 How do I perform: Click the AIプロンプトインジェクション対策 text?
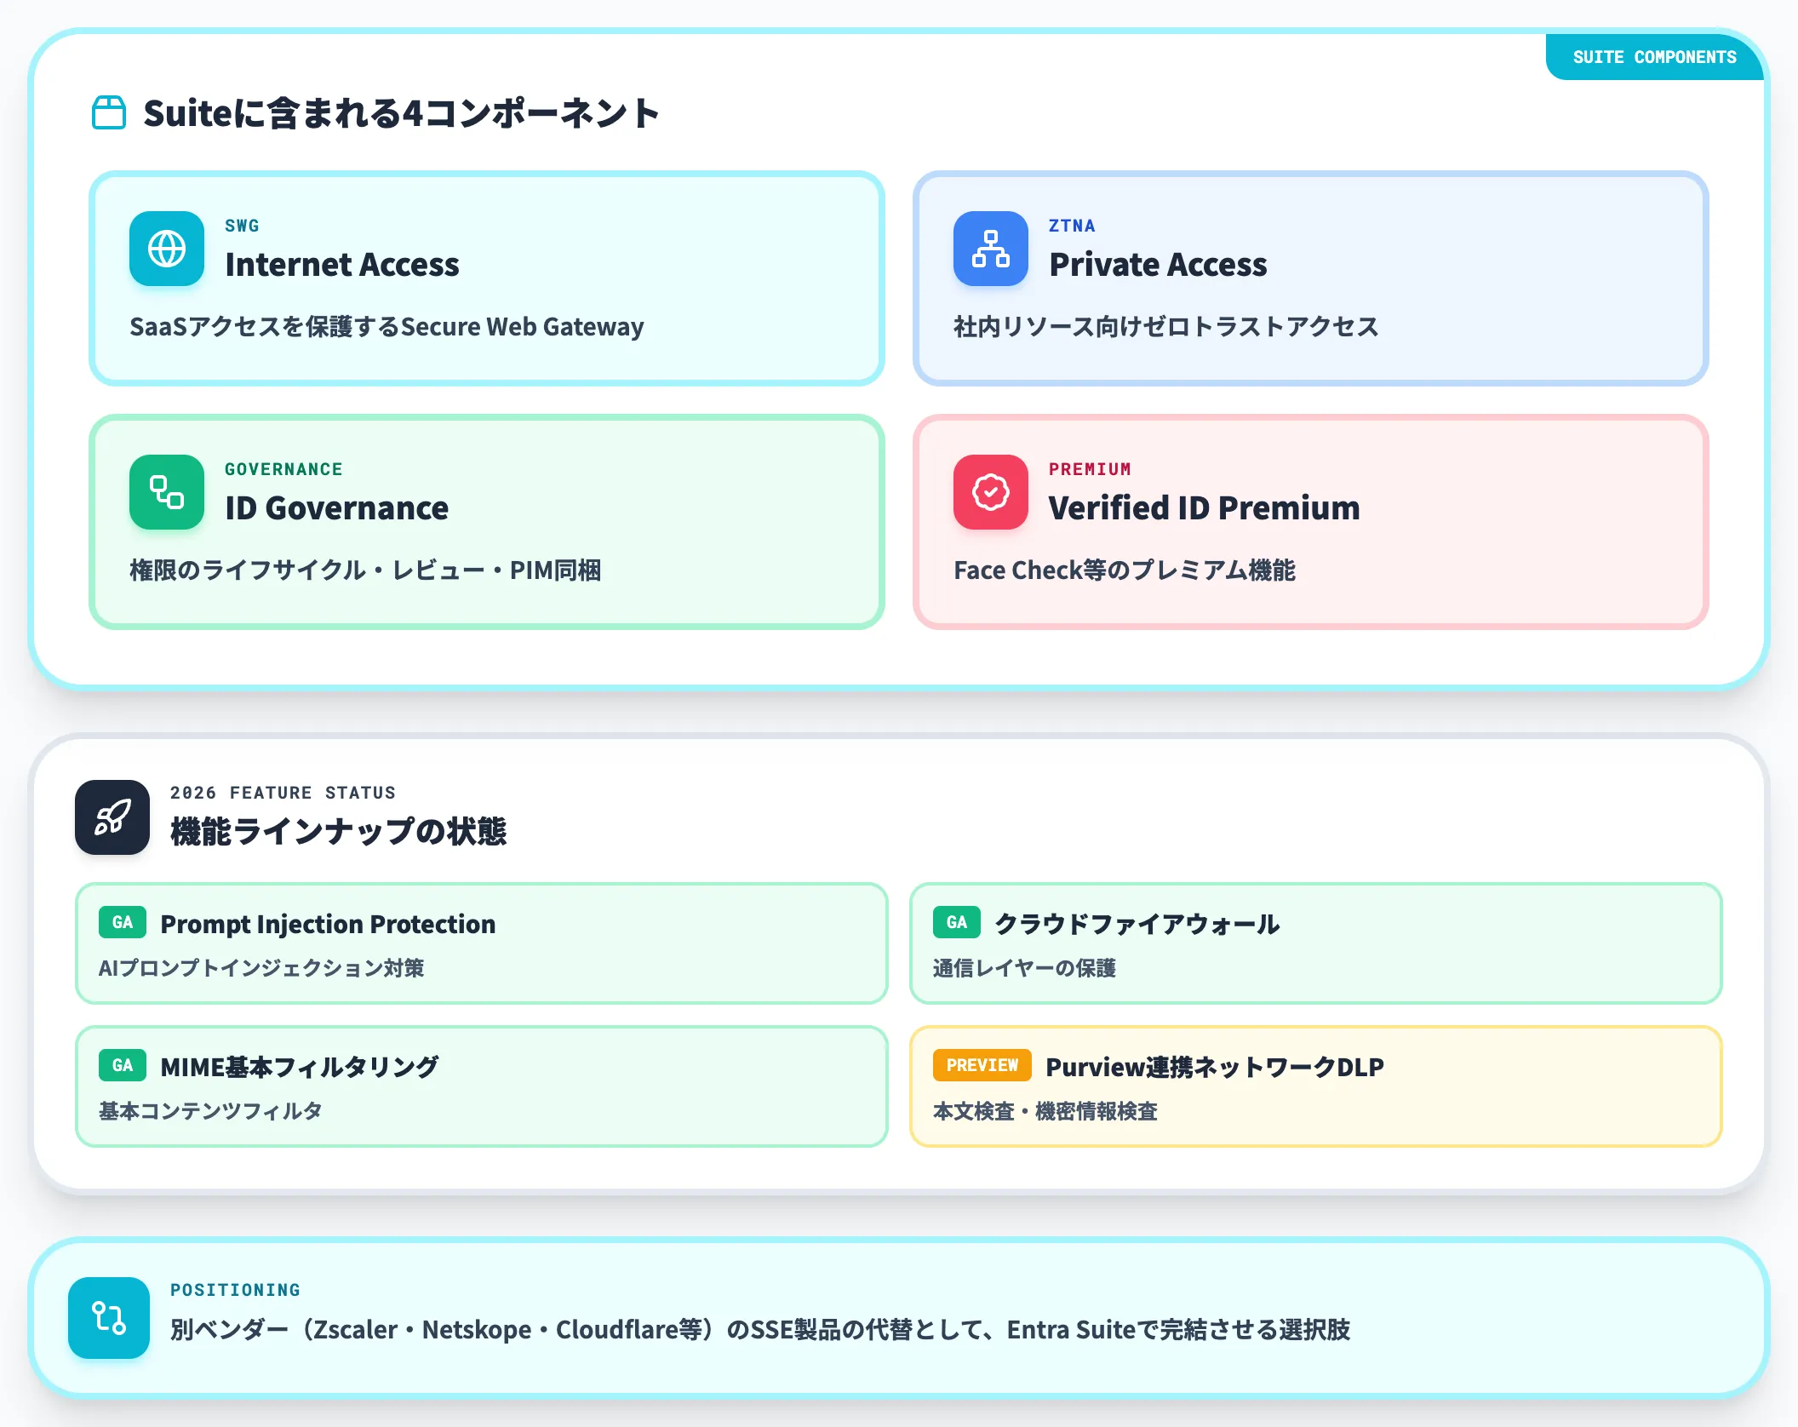pos(261,968)
